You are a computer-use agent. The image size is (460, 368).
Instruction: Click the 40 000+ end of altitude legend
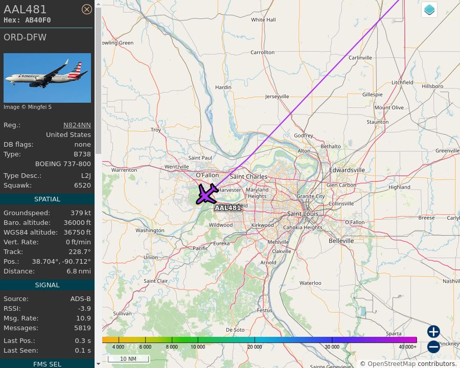[407, 347]
